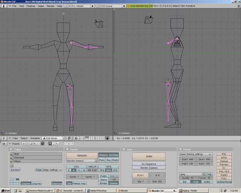241x193 pixels.
Task: Open the Select menu in 3D view header
Action: (x=24, y=138)
